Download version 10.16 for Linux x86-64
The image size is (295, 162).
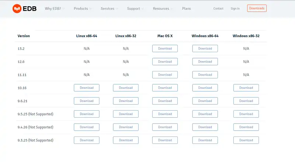pos(87,88)
